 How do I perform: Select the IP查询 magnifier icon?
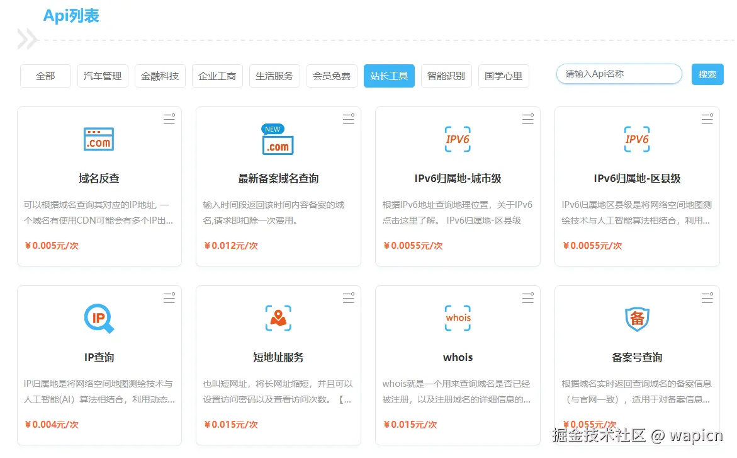[x=99, y=318]
